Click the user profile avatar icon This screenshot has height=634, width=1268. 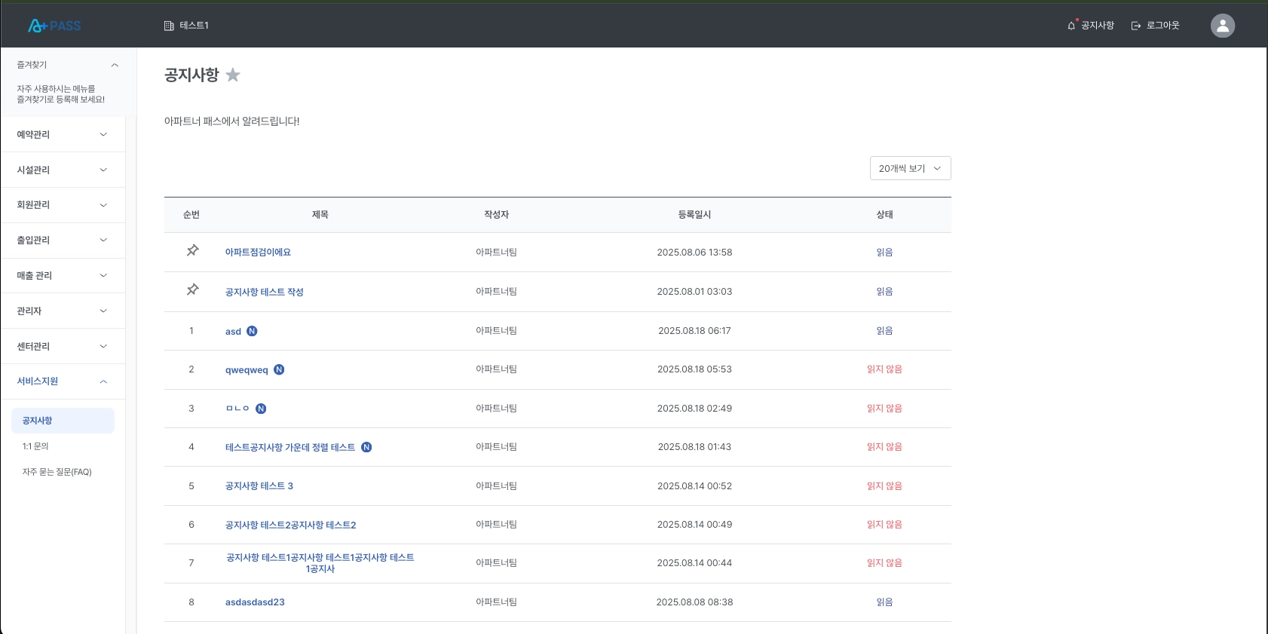point(1223,26)
